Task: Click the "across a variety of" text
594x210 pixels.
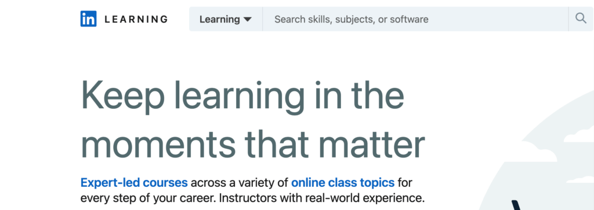Action: (240, 183)
